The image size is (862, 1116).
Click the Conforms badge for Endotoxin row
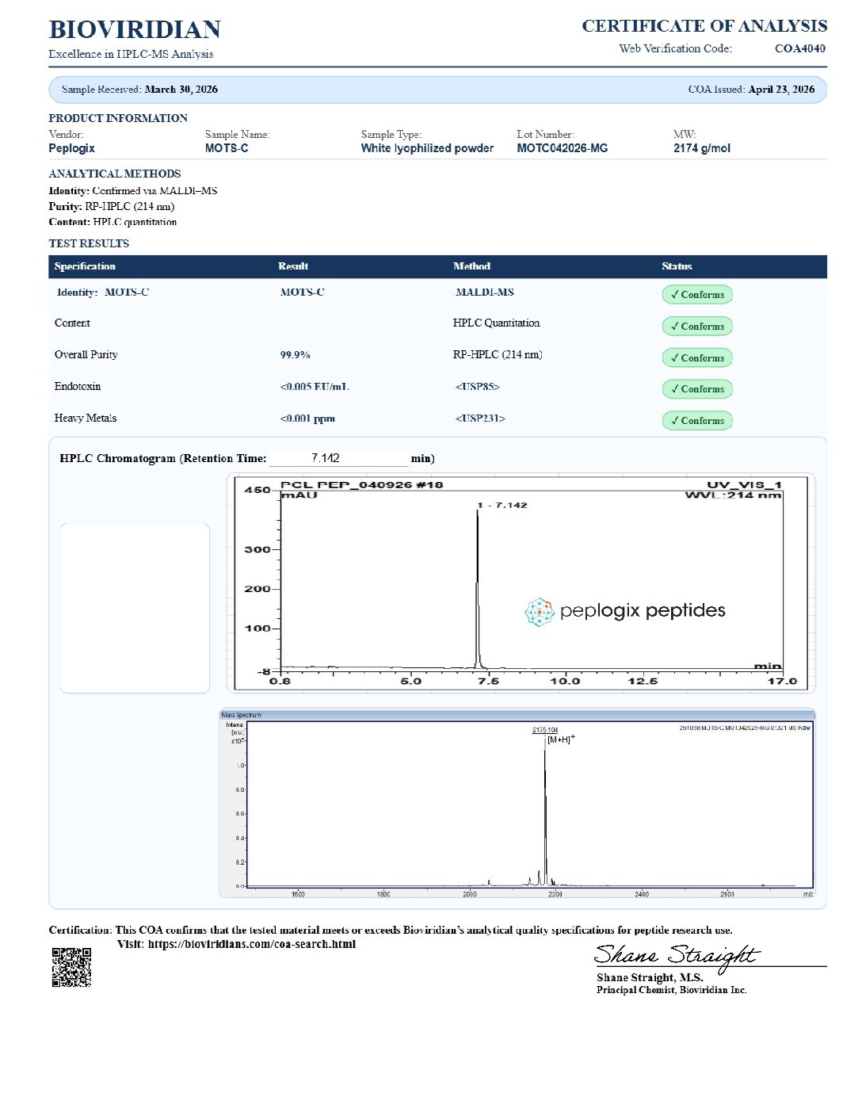697,389
